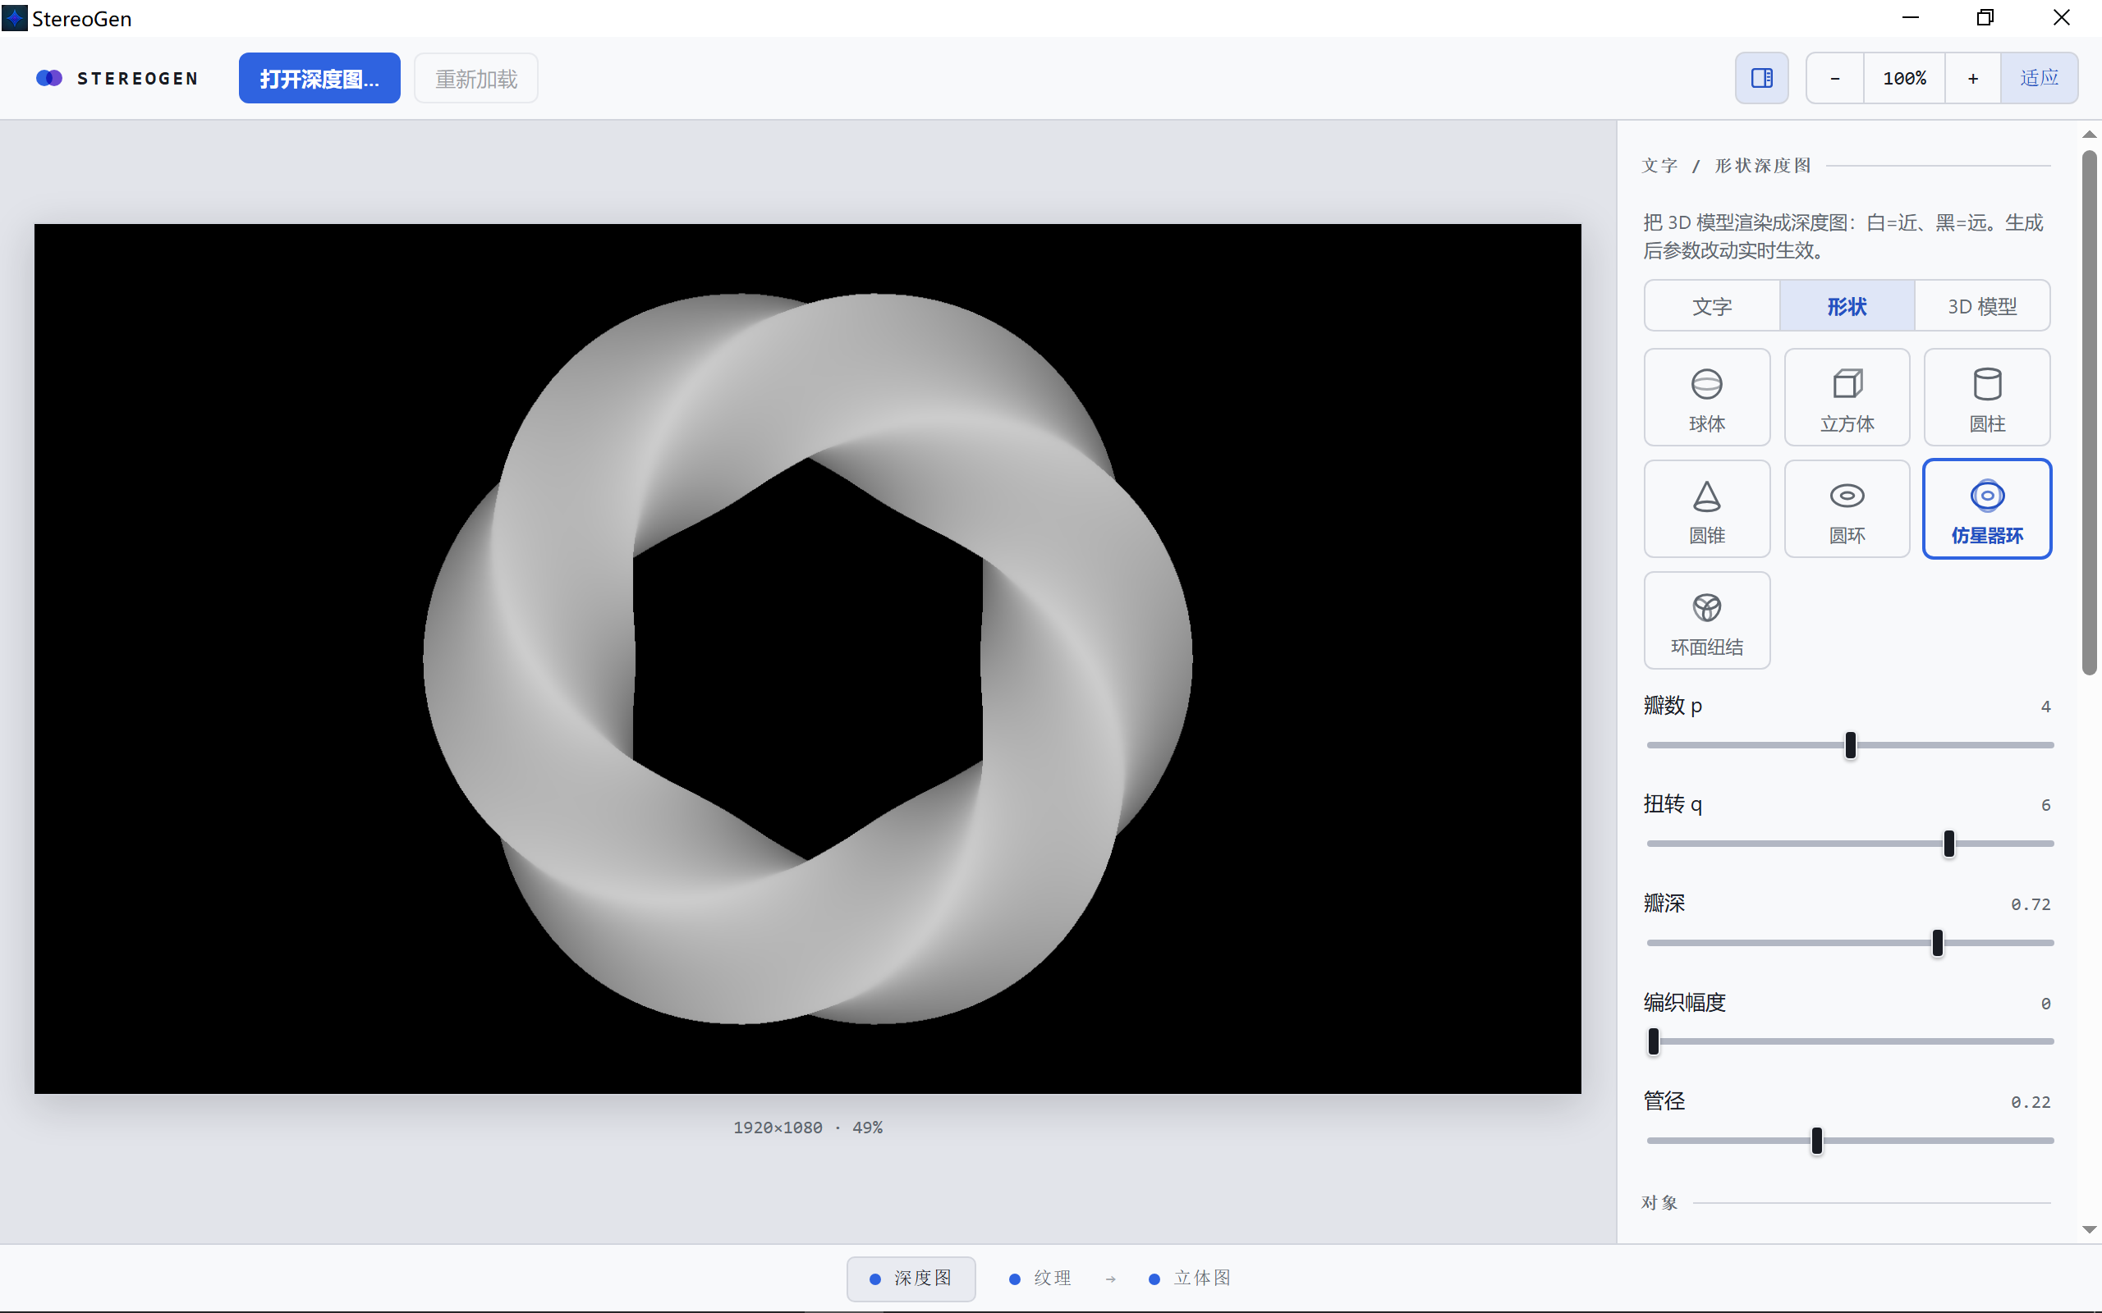Click the StereoGen title bar app icon
Image resolution: width=2102 pixels, height=1313 pixels.
point(15,18)
